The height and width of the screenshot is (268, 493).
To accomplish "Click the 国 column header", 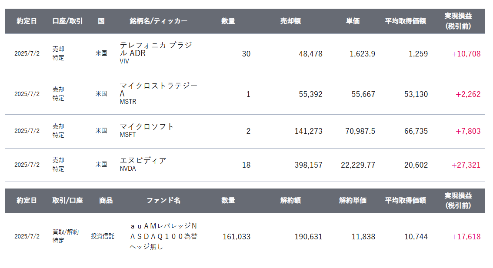I will (101, 21).
